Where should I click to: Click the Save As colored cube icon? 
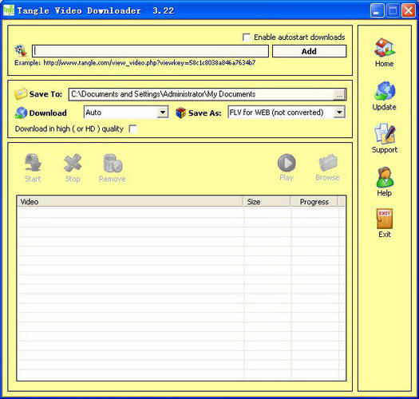pyautogui.click(x=180, y=113)
